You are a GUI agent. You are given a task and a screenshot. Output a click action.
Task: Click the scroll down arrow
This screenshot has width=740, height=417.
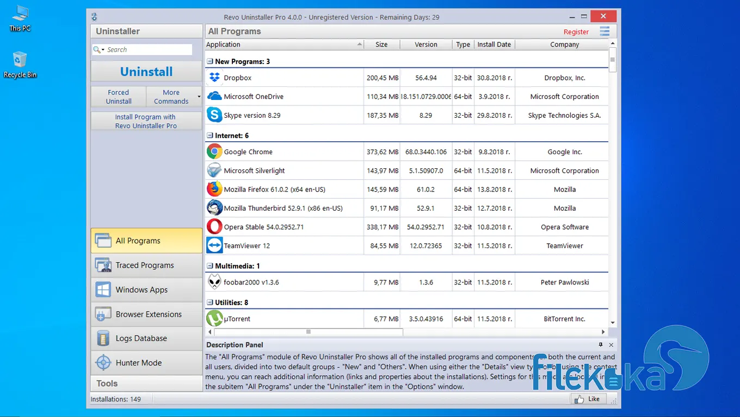[613, 323]
